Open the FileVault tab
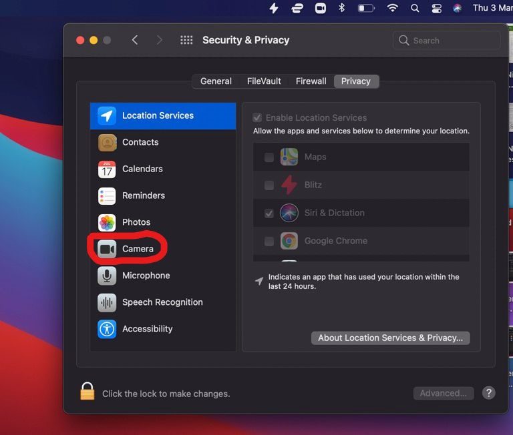This screenshot has height=435, width=513. click(x=264, y=81)
